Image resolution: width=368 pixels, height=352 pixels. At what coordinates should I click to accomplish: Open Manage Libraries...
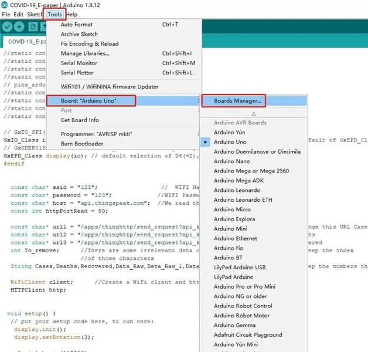tap(124, 53)
